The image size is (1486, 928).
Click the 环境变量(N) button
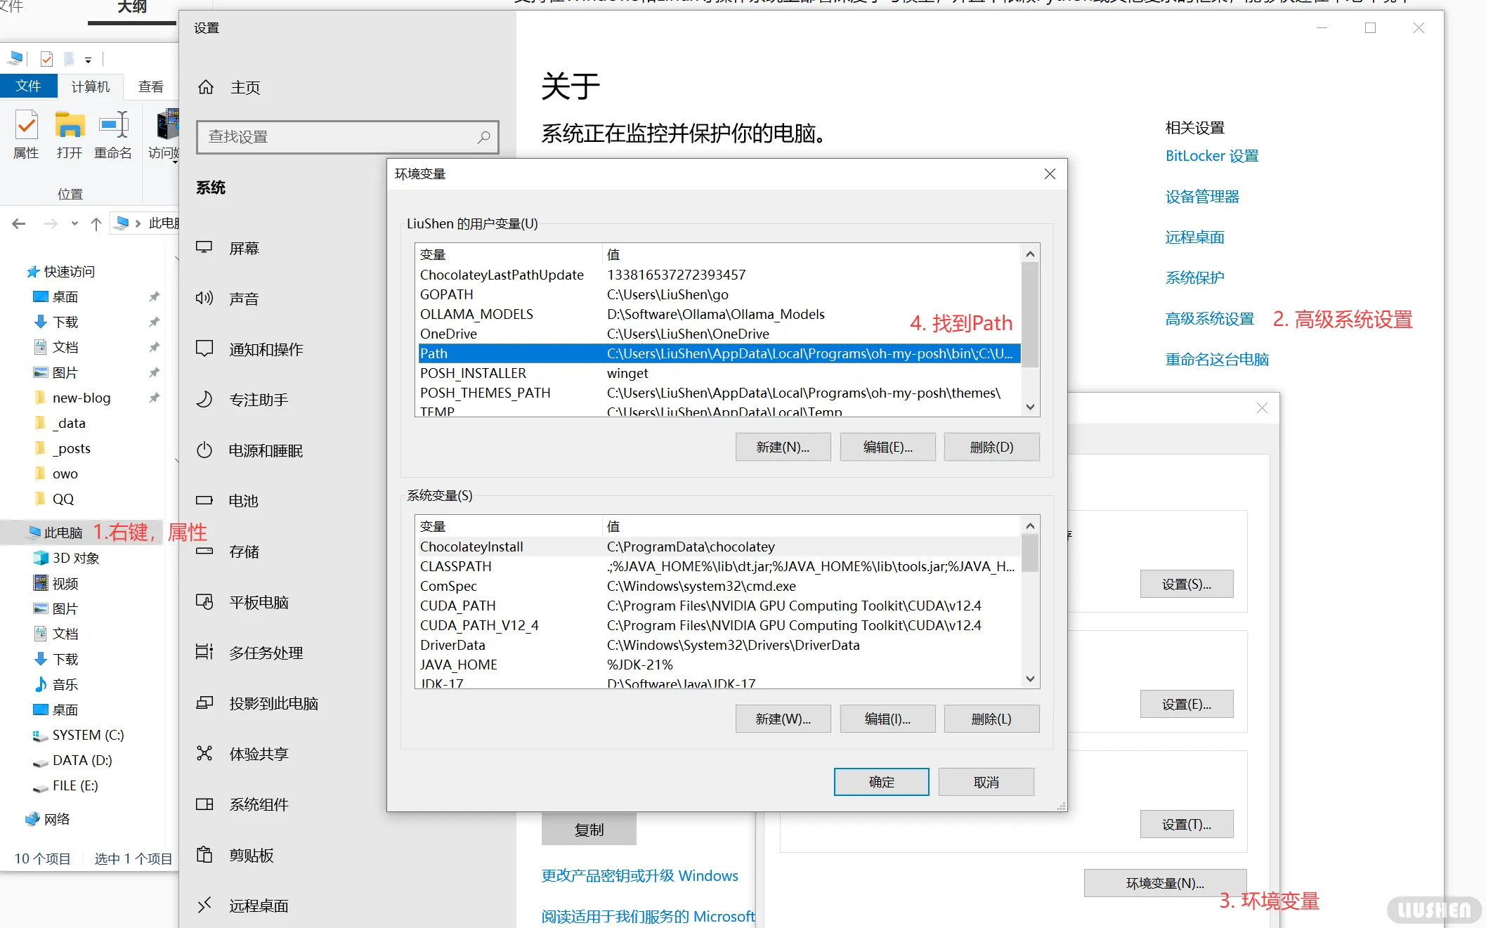(x=1164, y=882)
